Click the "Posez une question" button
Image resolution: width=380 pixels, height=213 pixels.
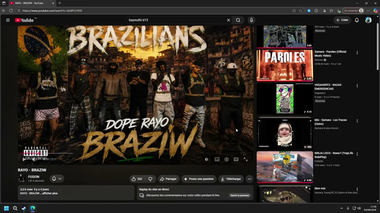tap(198, 179)
